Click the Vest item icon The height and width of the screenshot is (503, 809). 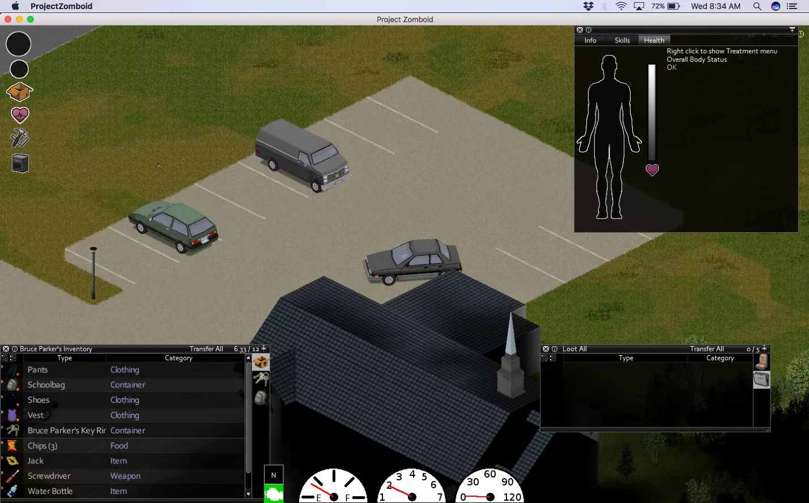(x=12, y=415)
